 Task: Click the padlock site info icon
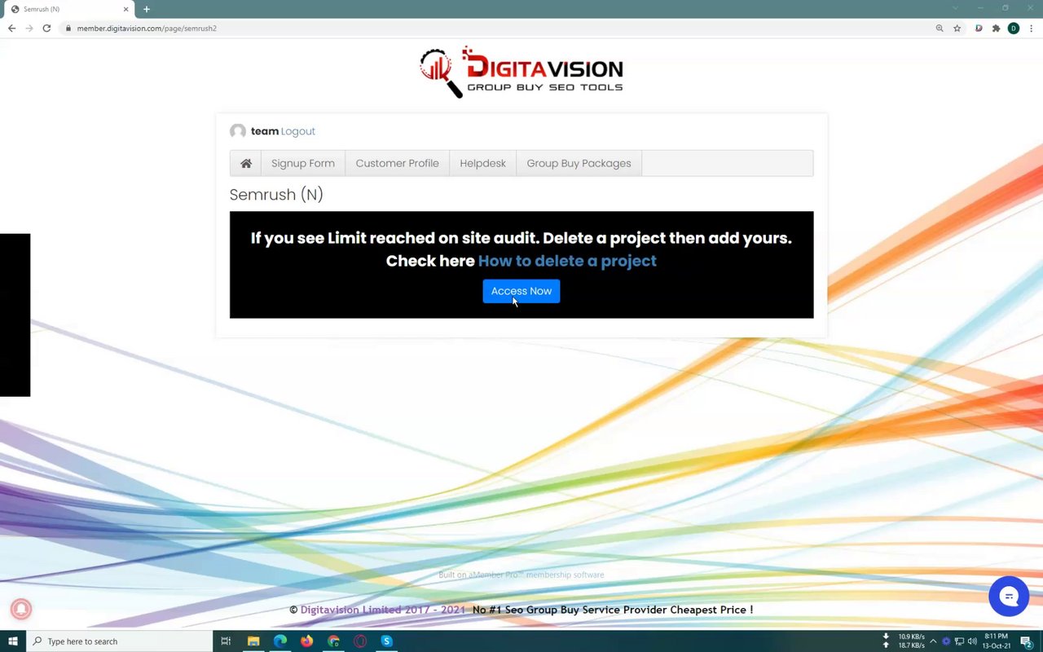[x=68, y=28]
